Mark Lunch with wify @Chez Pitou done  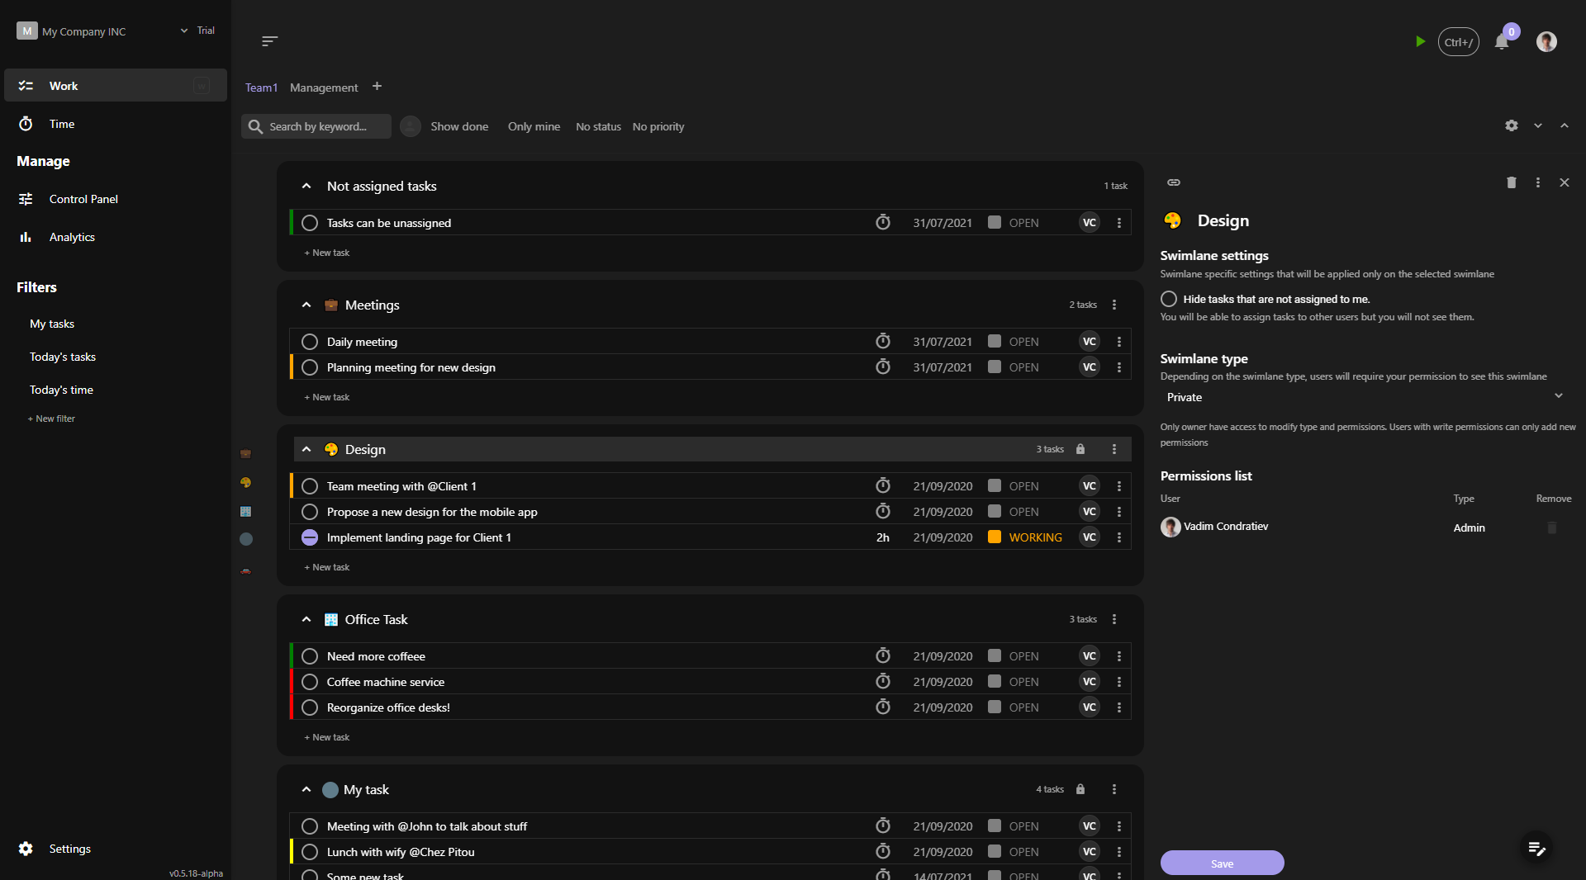[310, 852]
